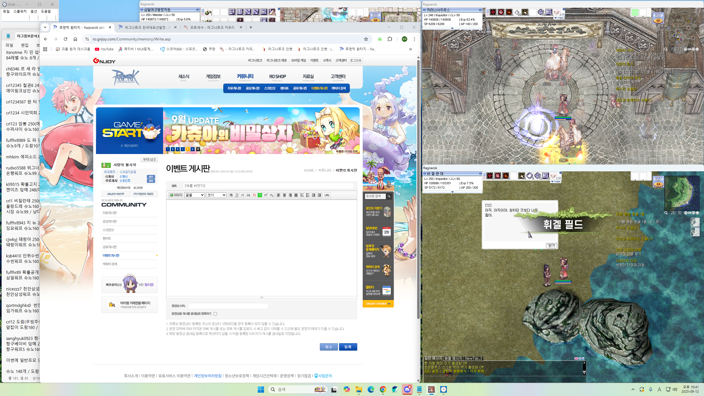Click the 취소 cancel button
The height and width of the screenshot is (396, 704).
tap(329, 347)
